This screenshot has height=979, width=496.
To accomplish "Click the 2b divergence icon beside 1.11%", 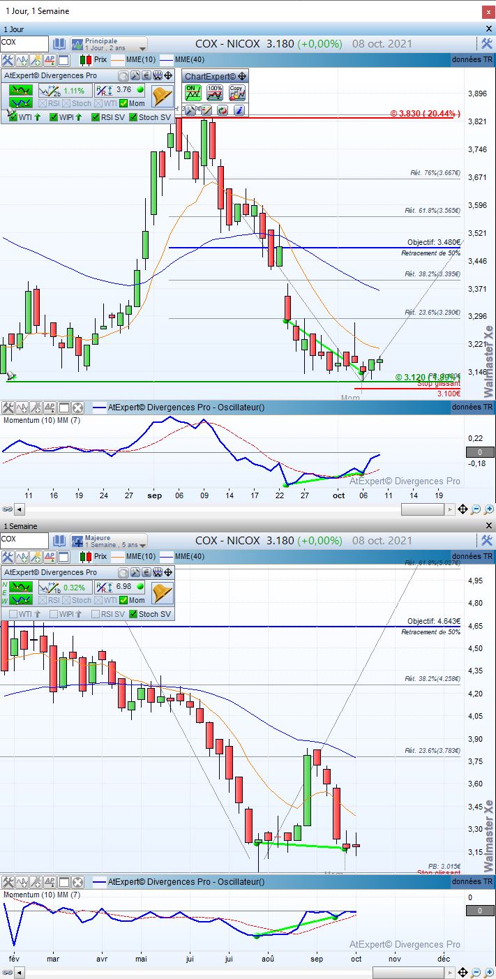I will [50, 91].
